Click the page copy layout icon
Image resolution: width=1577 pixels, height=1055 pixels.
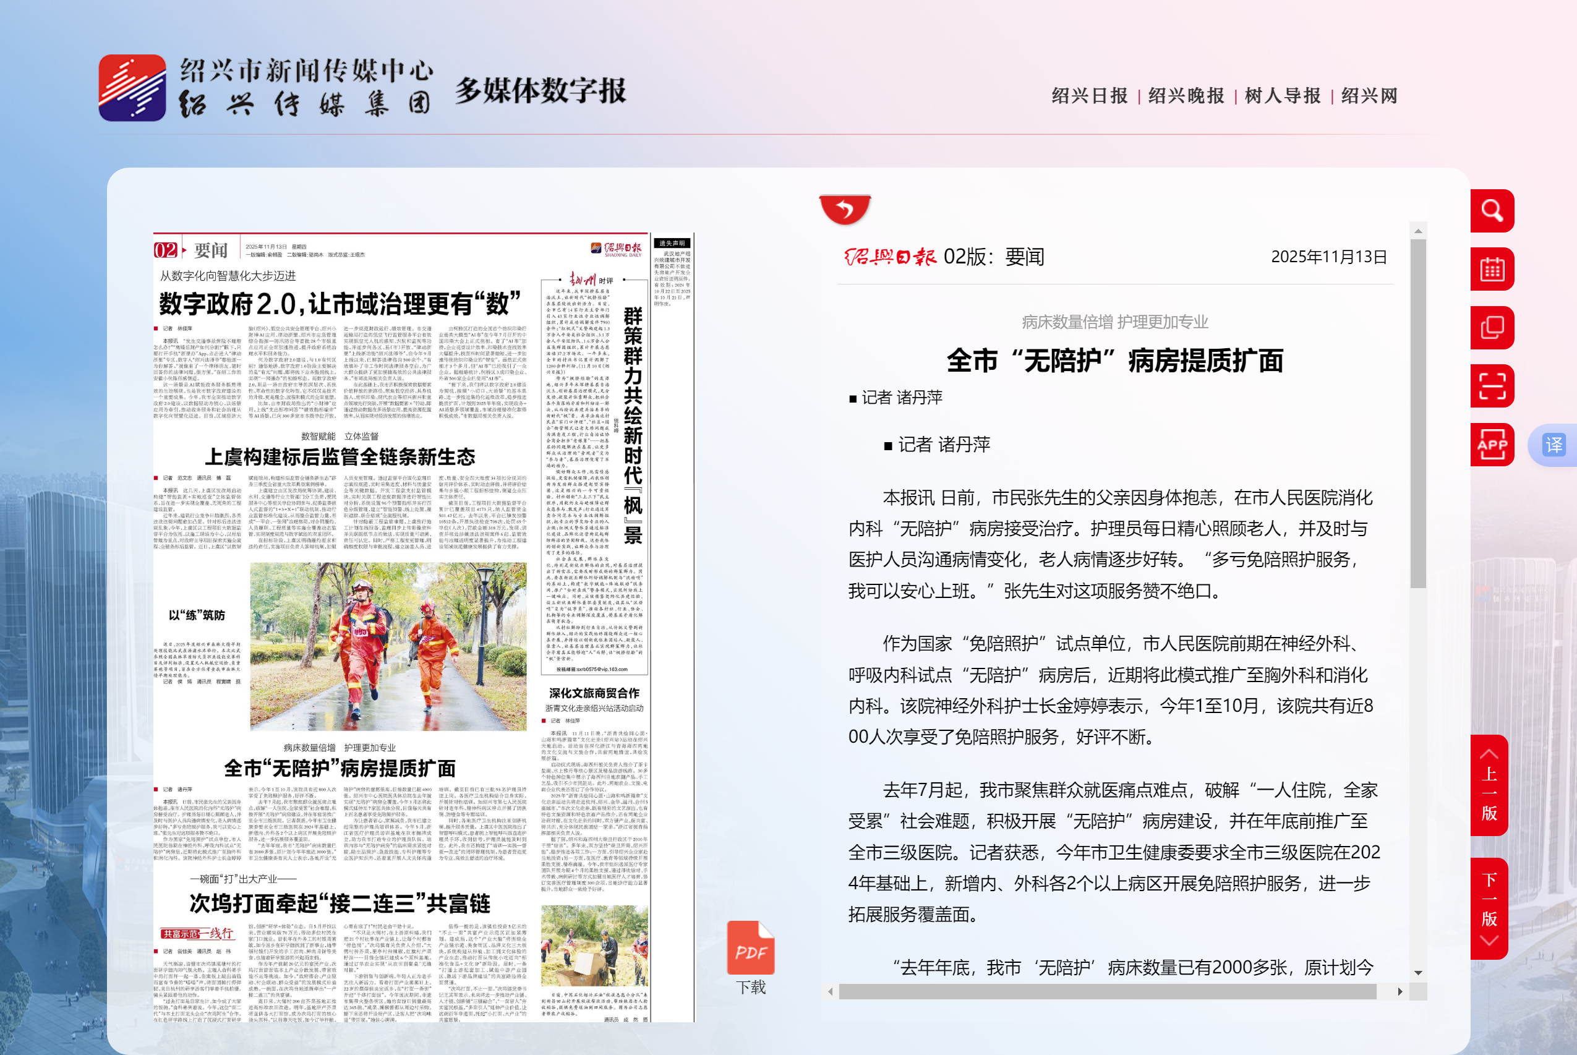point(1492,328)
